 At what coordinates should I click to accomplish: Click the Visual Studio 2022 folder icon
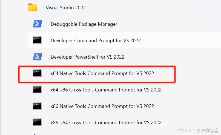click(x=33, y=7)
